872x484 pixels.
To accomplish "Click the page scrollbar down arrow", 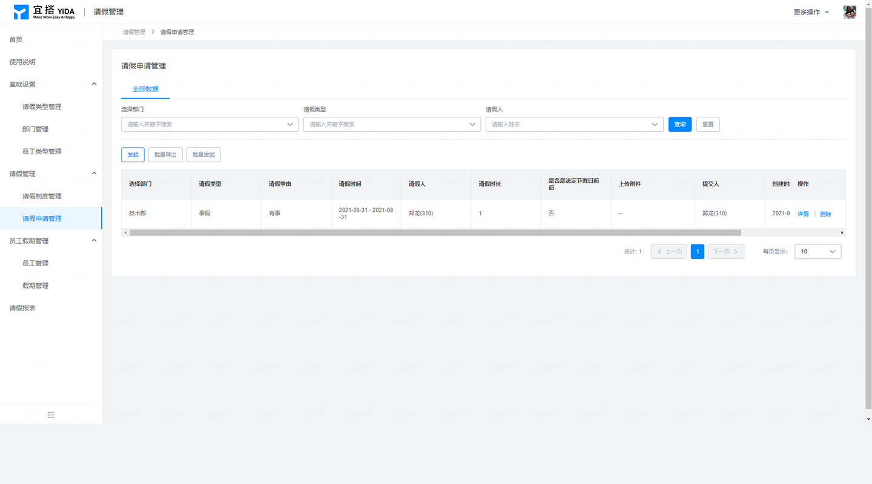I will (x=868, y=419).
